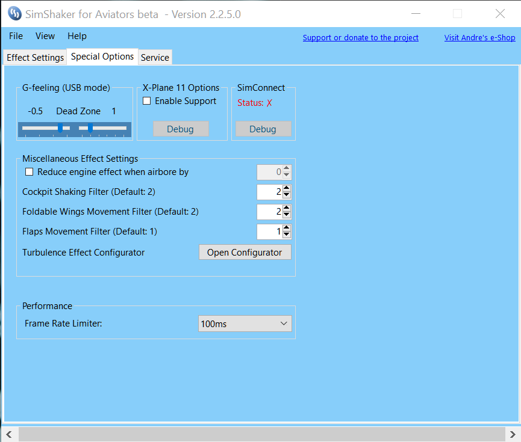
Task: Switch to the Service tab
Action: click(x=155, y=57)
